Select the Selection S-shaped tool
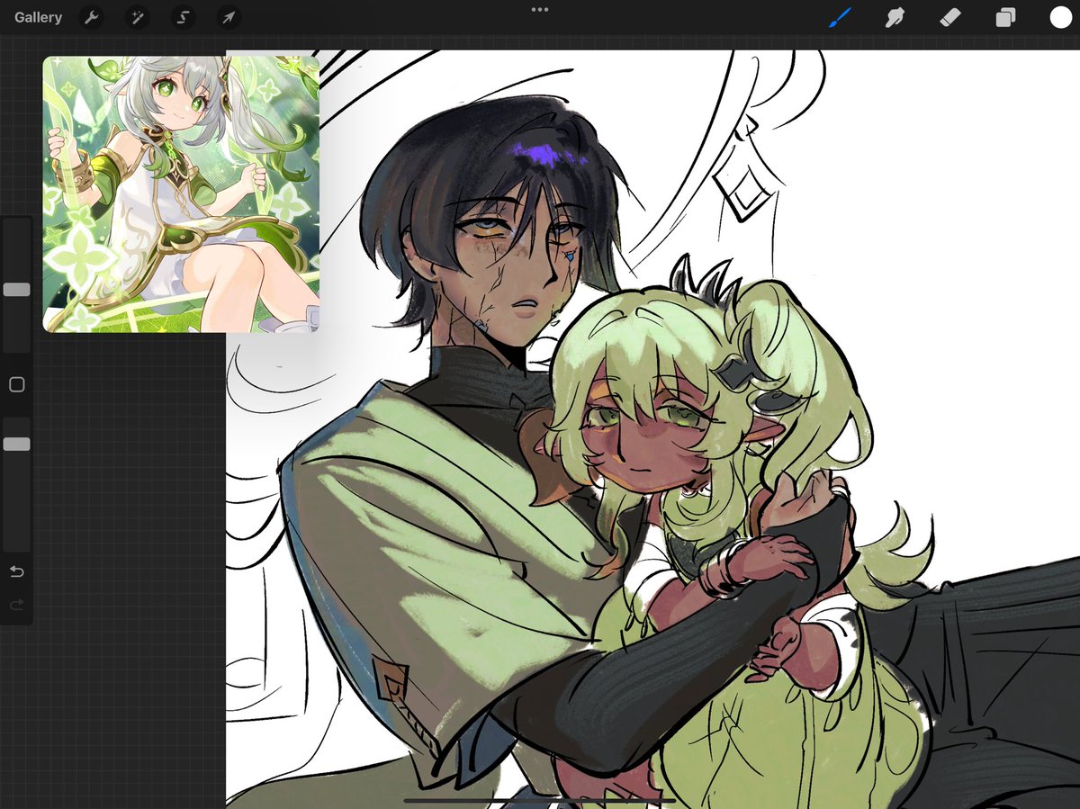The image size is (1080, 809). point(183,17)
